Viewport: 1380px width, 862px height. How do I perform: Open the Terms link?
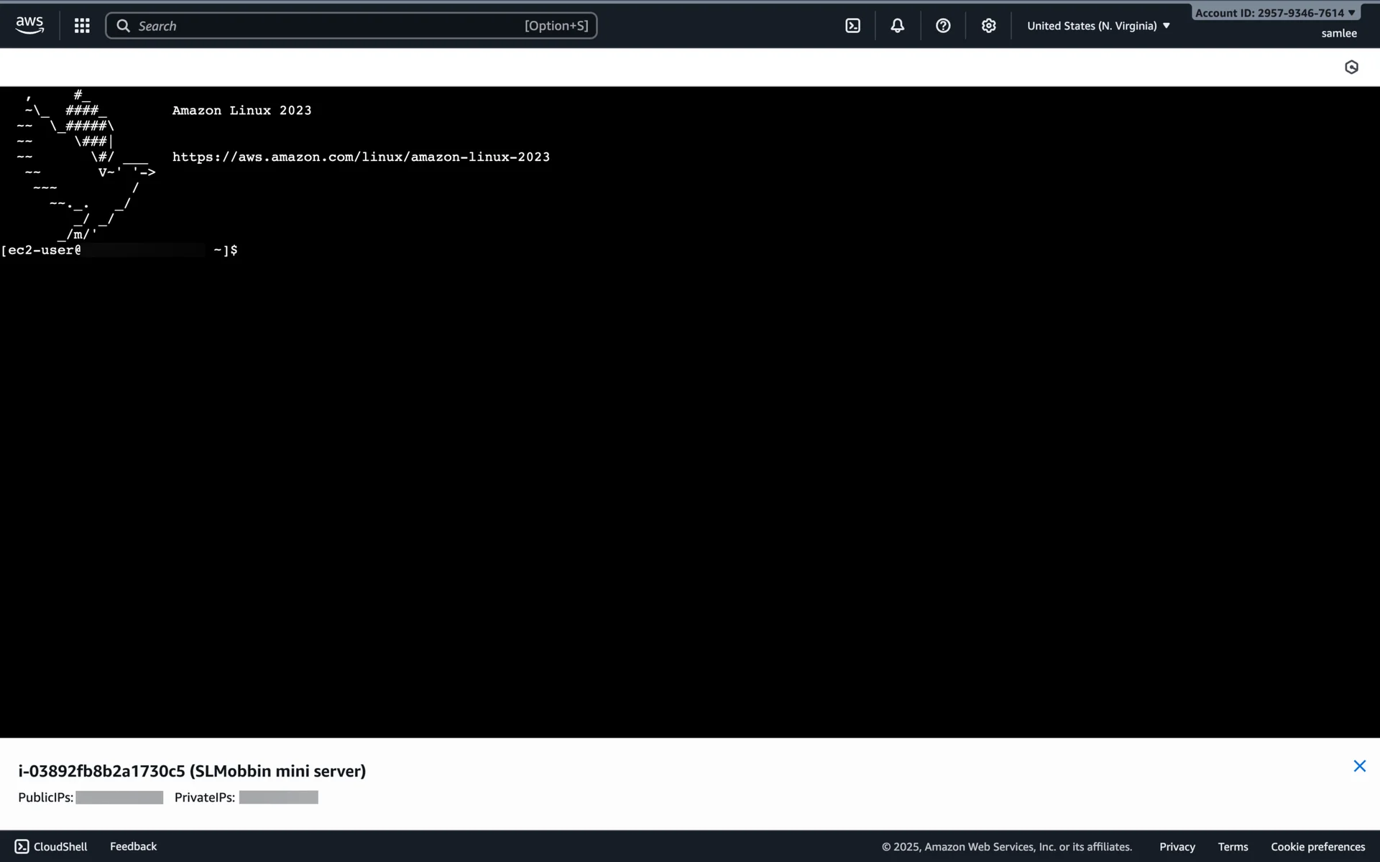click(1233, 847)
